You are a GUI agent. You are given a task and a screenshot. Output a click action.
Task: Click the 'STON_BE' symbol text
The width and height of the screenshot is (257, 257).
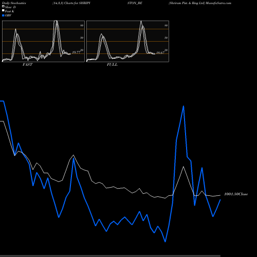point(135,3)
